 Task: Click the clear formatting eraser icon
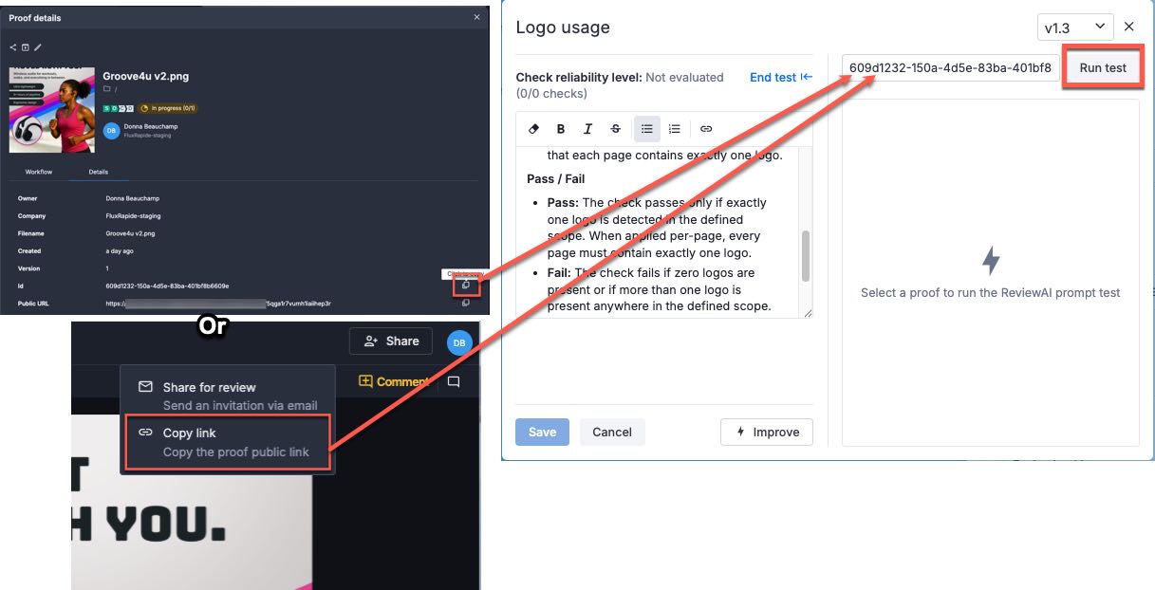533,129
